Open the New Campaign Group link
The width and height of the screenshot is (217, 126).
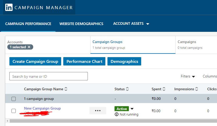point(42,108)
